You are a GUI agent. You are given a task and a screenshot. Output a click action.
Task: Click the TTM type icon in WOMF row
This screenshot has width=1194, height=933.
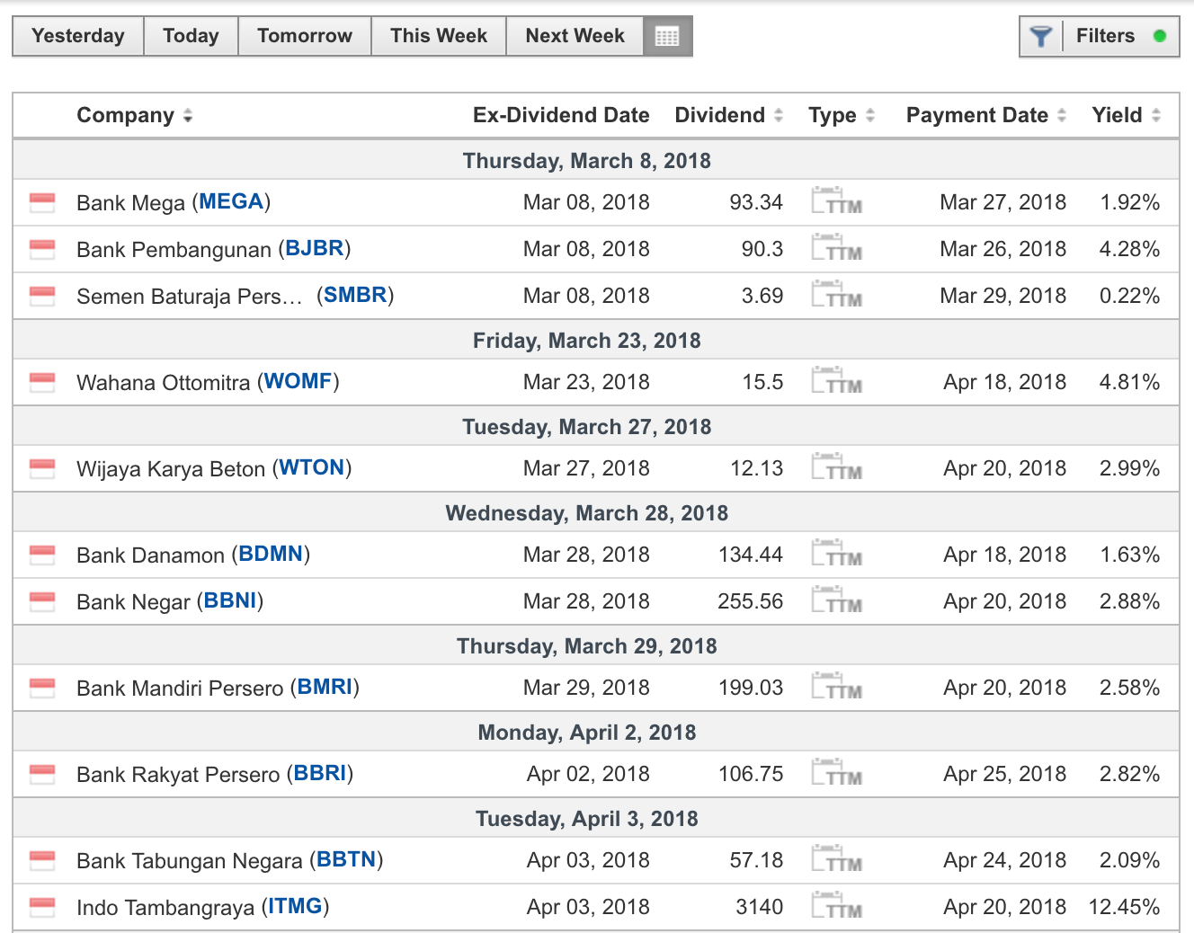[x=836, y=380]
